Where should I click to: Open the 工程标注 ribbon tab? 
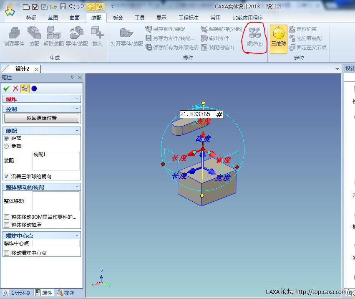pyautogui.click(x=189, y=18)
